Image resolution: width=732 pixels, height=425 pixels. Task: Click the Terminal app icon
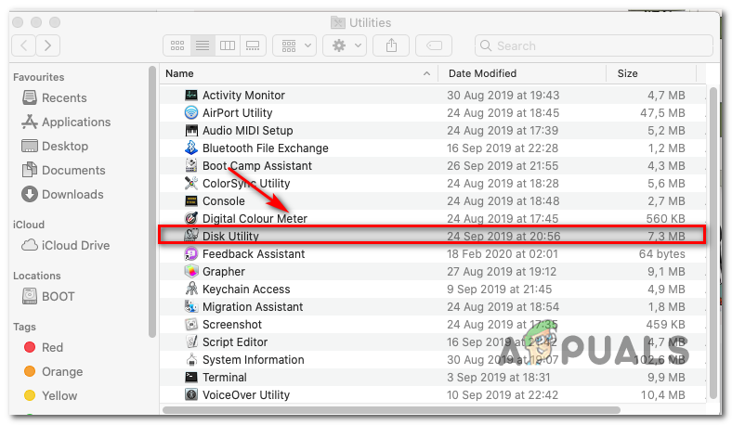191,378
